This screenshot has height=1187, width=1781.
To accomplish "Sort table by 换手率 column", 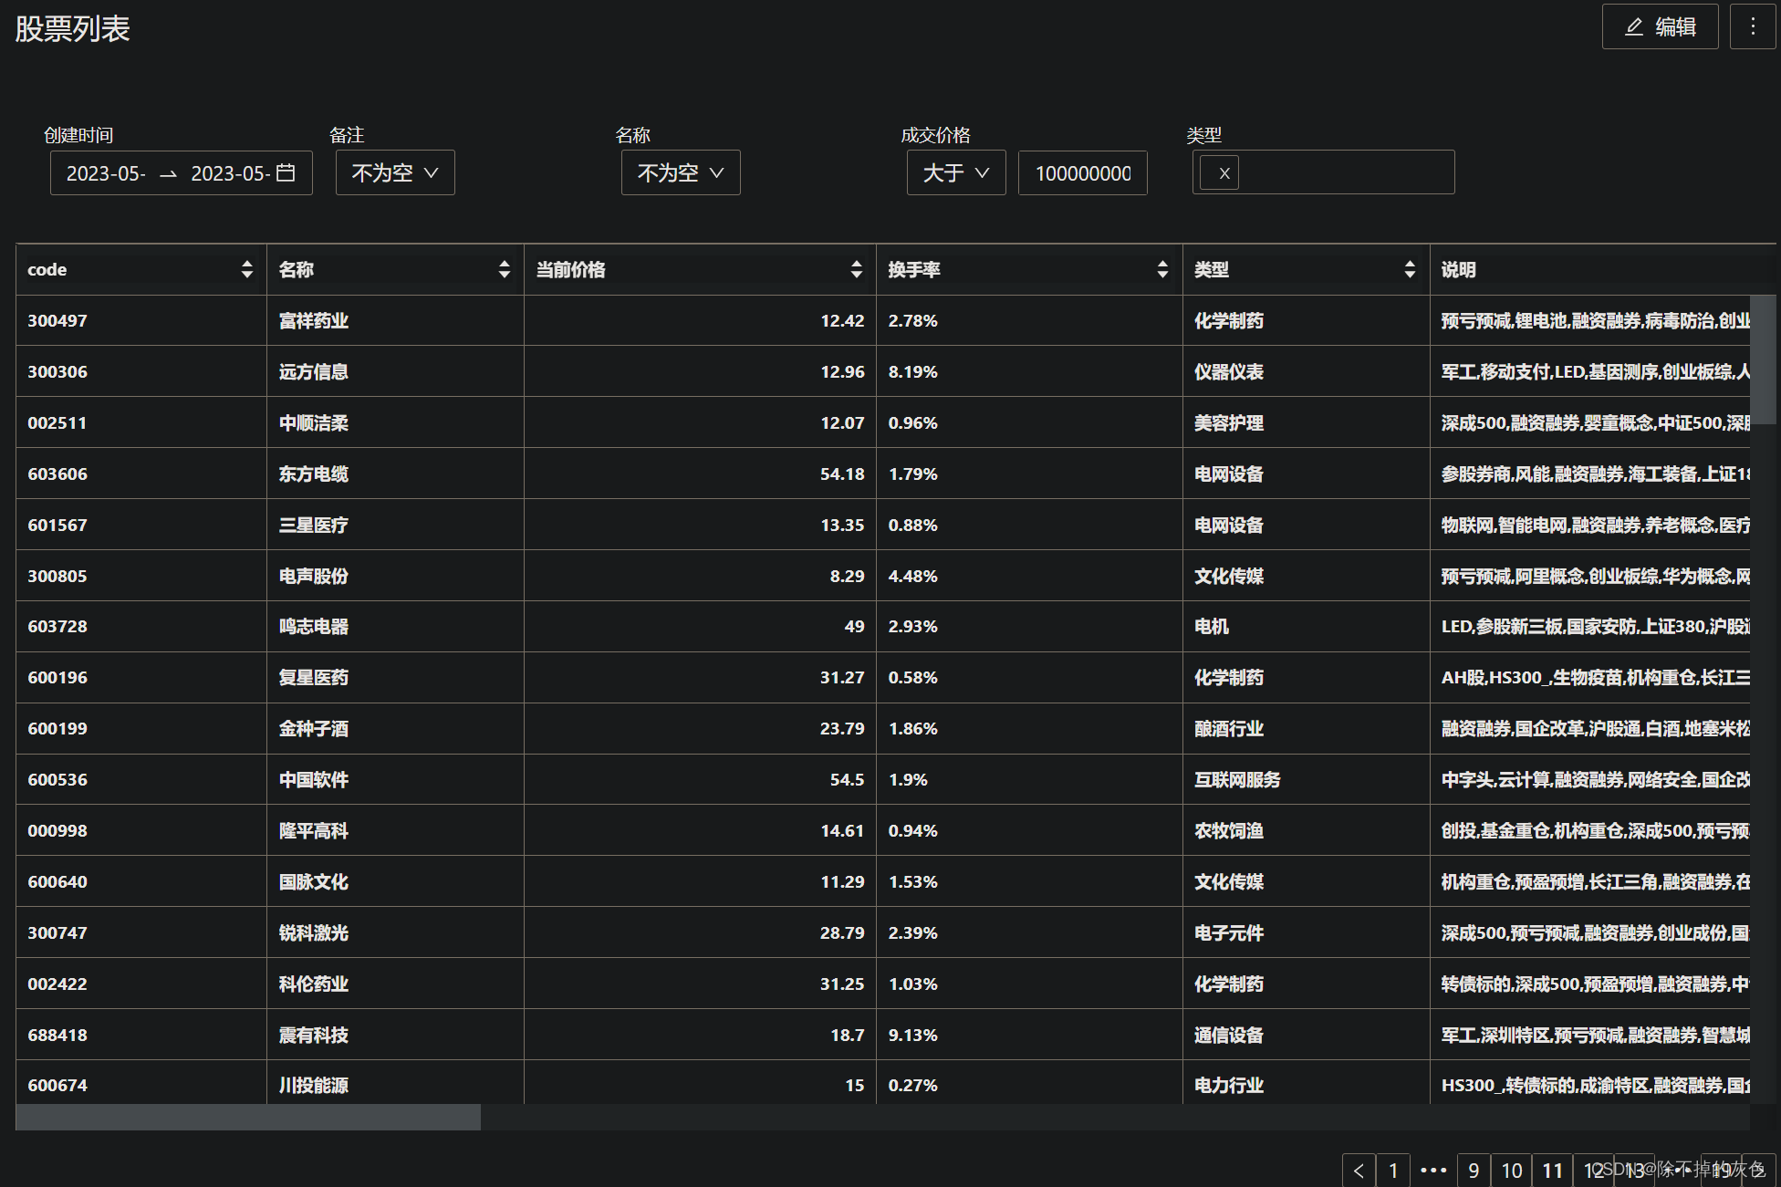I will (1161, 269).
